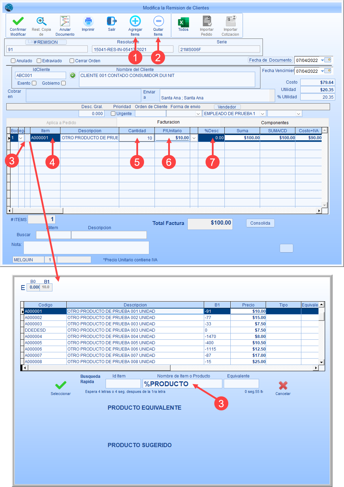Click the B1 stock value 10.0
344x487 pixels.
(46, 287)
